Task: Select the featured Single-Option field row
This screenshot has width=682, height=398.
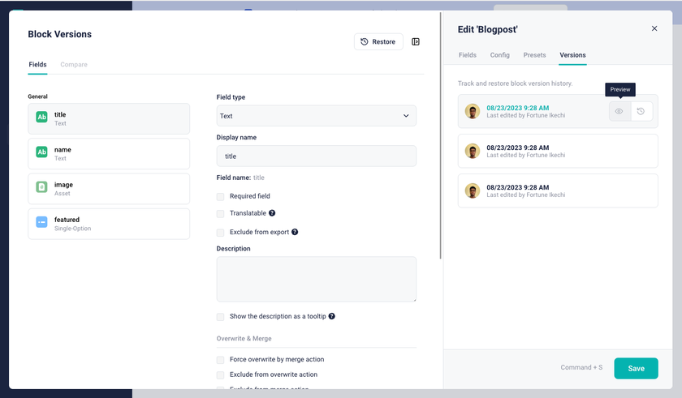Action: coord(109,224)
